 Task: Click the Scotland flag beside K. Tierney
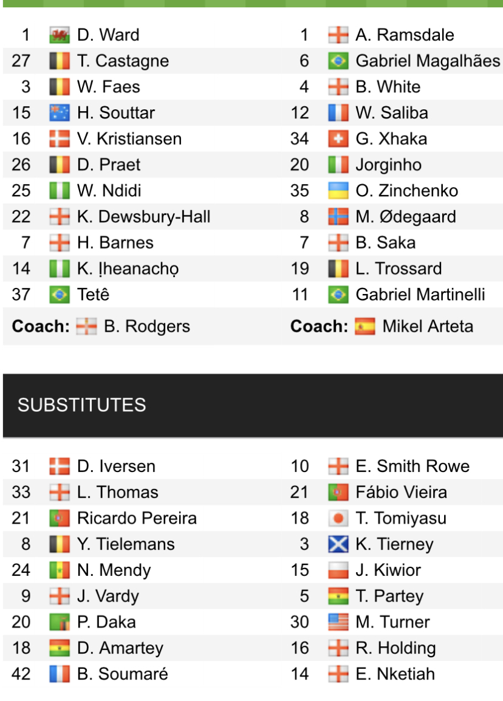(338, 544)
